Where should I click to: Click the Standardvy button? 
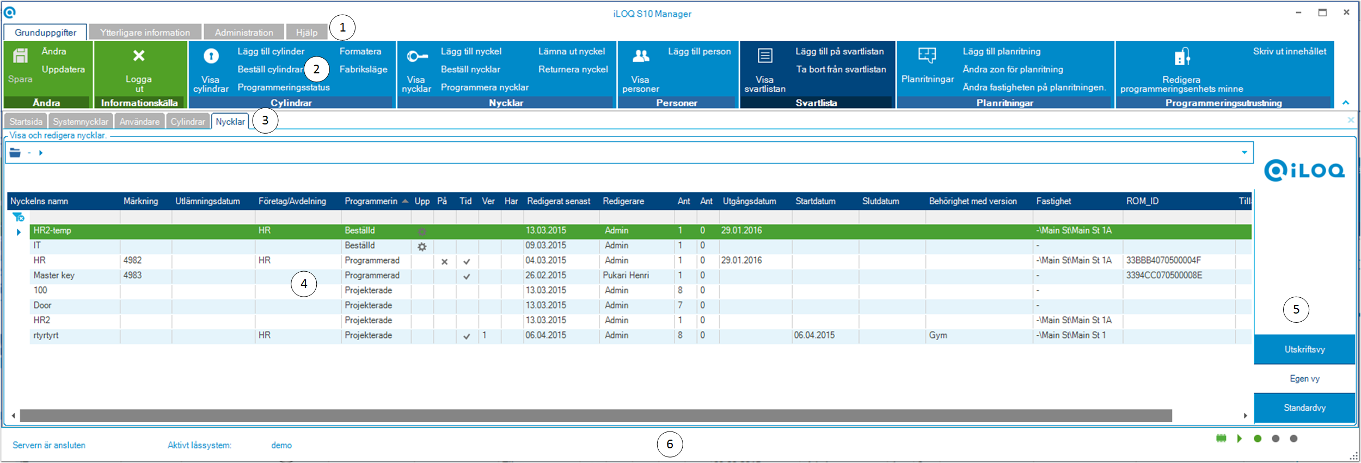[x=1304, y=408]
